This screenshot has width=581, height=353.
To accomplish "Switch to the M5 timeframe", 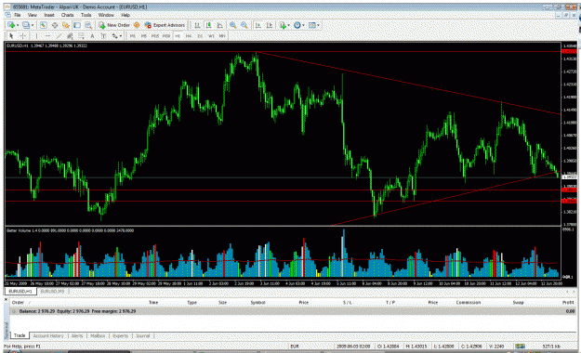I will pyautogui.click(x=144, y=36).
